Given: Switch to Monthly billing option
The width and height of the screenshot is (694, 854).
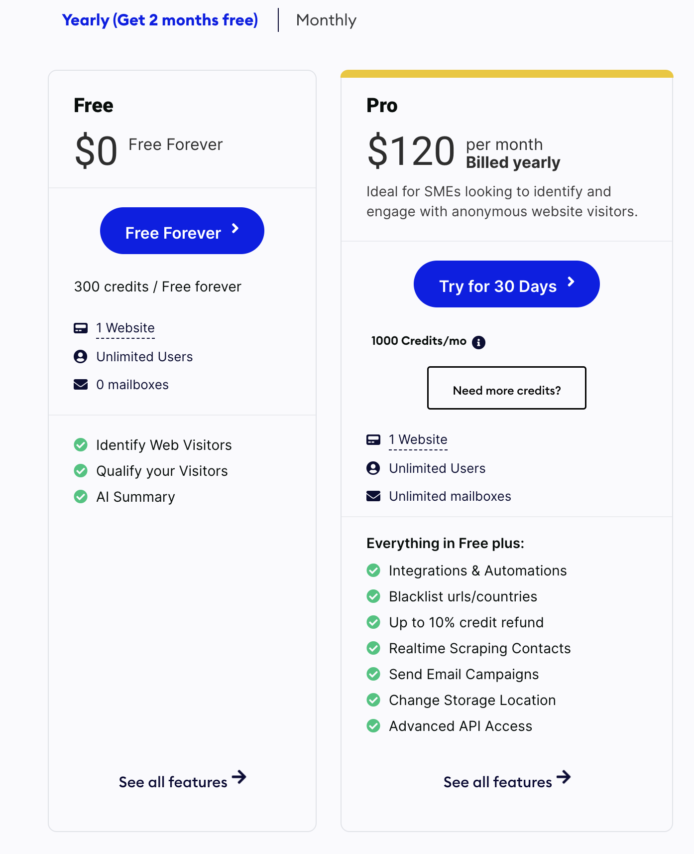Looking at the screenshot, I should pos(326,20).
